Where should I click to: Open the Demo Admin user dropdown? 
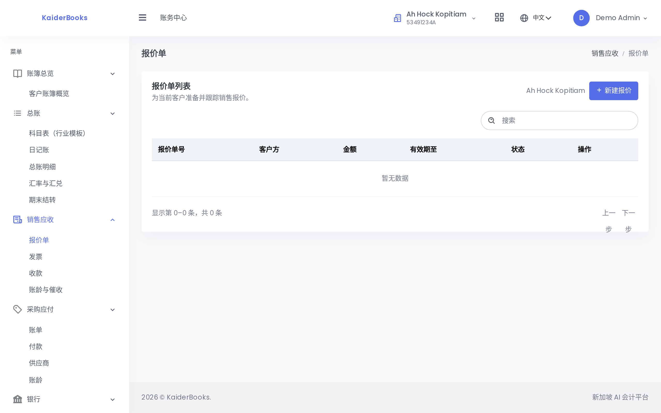(621, 18)
